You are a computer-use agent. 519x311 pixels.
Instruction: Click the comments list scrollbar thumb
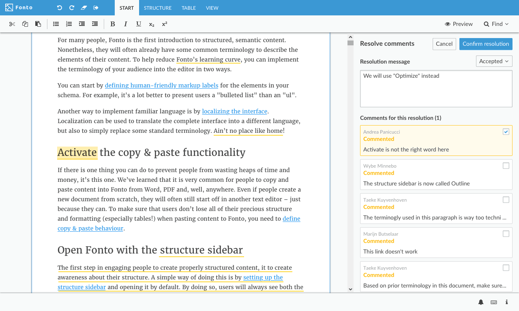(350, 43)
